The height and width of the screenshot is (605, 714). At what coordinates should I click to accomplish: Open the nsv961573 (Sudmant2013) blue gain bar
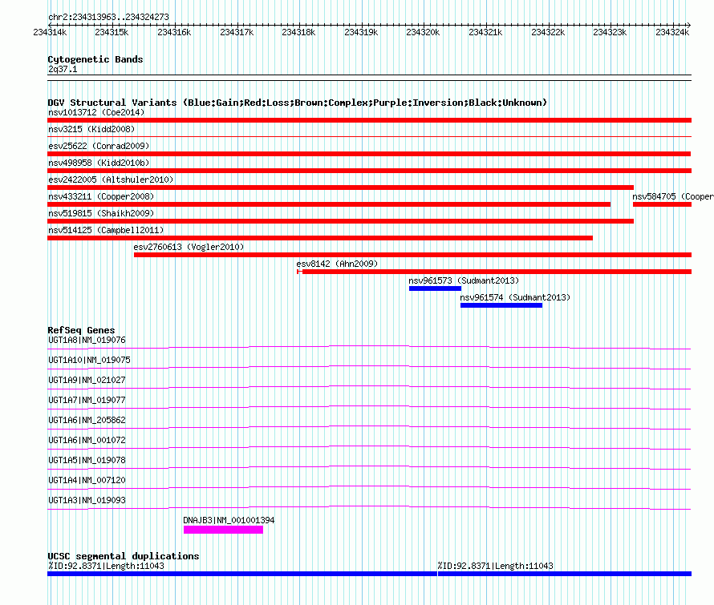coord(435,288)
